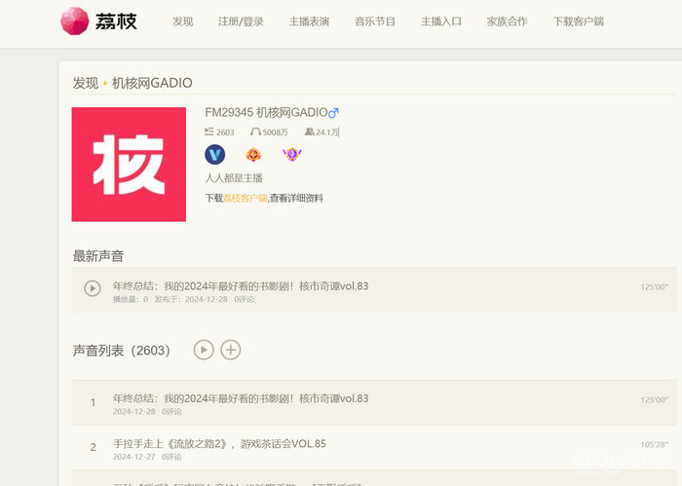Click the 2024-12-28 publish date in 最新声音
682x486 pixels.
click(207, 300)
